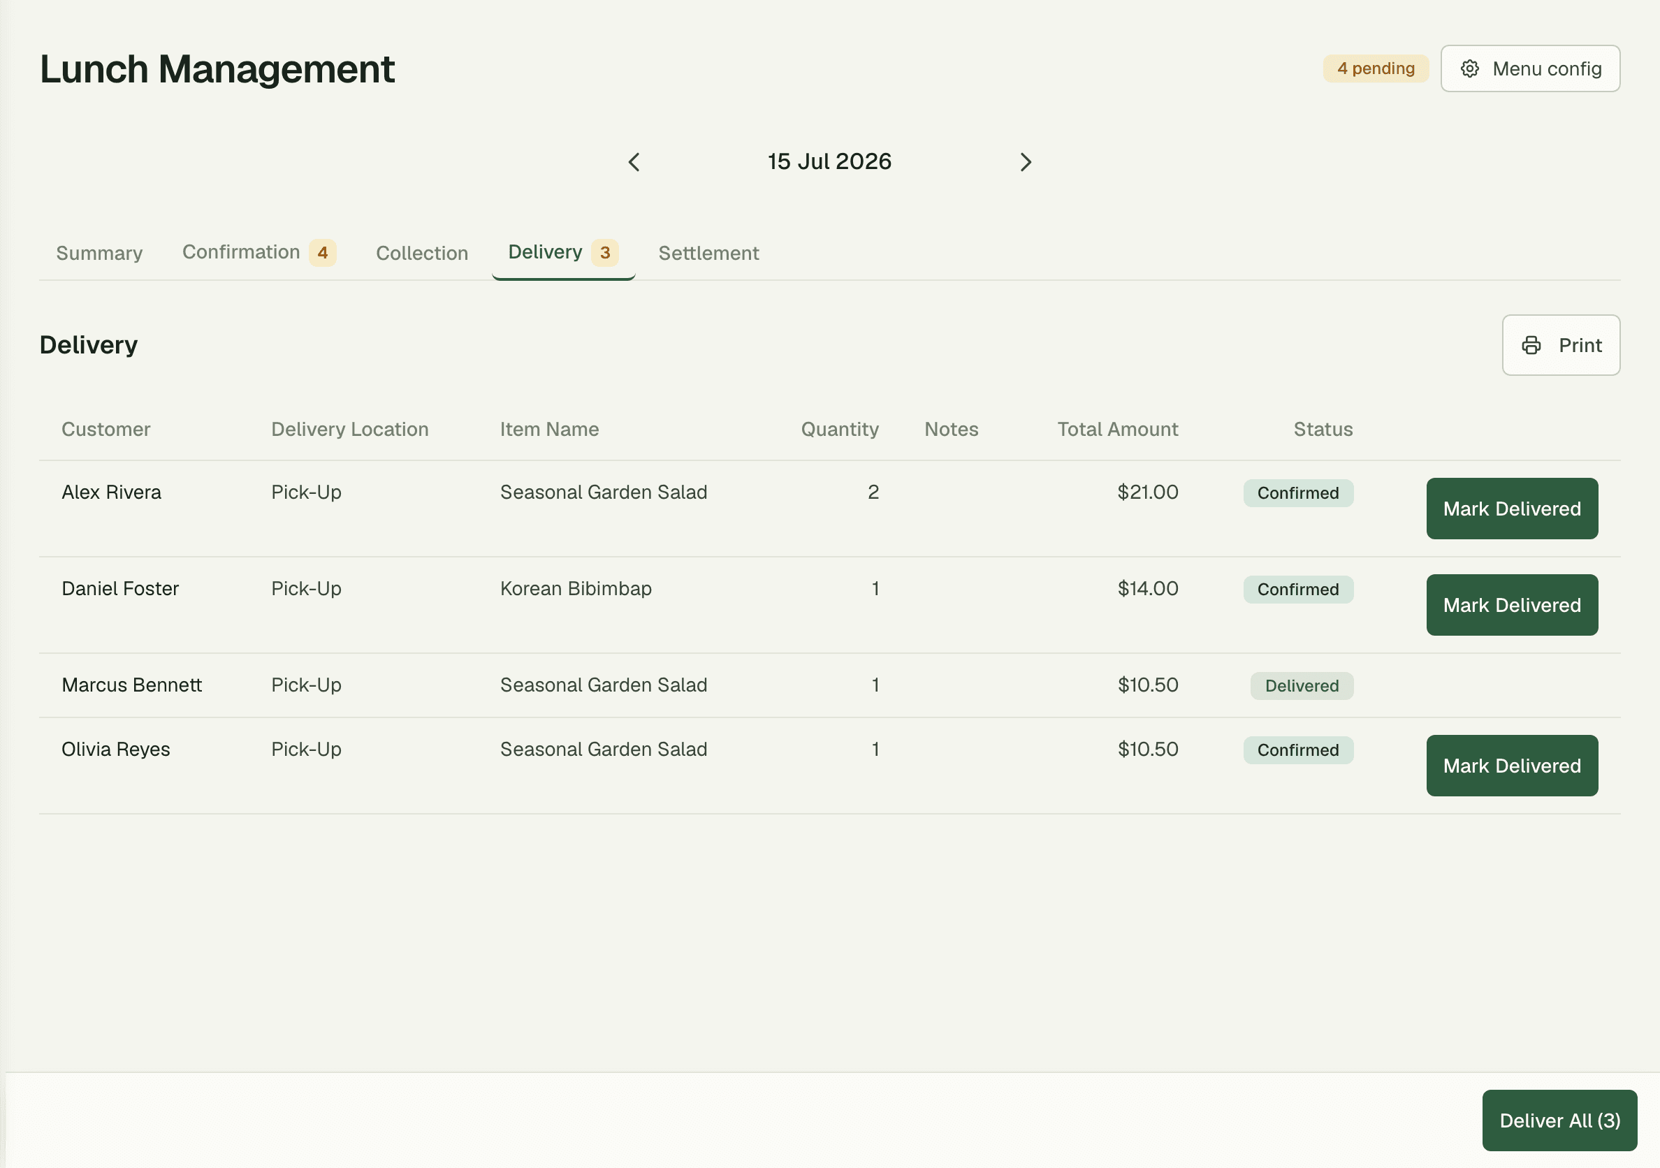Image resolution: width=1660 pixels, height=1168 pixels.
Task: Click the Korean Bibimbap item name
Action: pos(576,588)
